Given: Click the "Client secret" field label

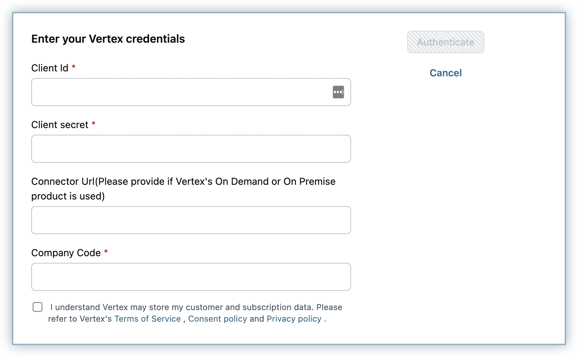Looking at the screenshot, I should click(x=60, y=125).
